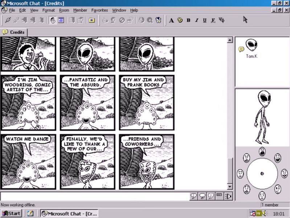The height and width of the screenshot is (218, 290).
Task: Click the globe user list icon
Action: pyautogui.click(x=142, y=20)
